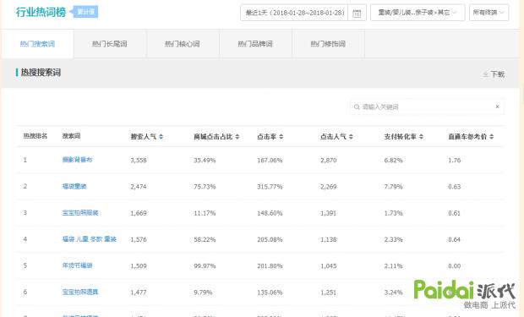Select the 1,669 search popularity value

coord(139,213)
